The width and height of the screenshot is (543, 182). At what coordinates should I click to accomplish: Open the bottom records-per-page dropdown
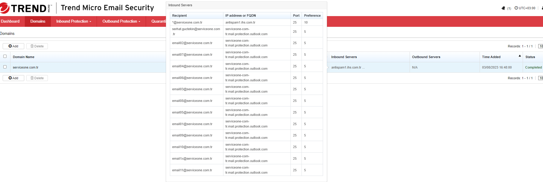coord(541,78)
